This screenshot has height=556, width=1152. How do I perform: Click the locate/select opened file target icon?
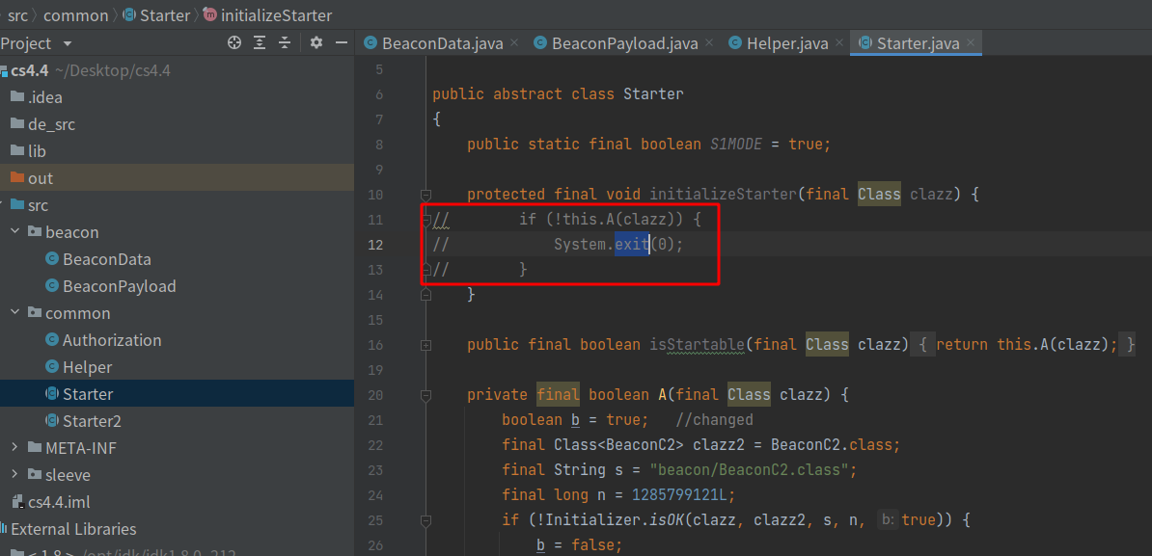coord(234,43)
